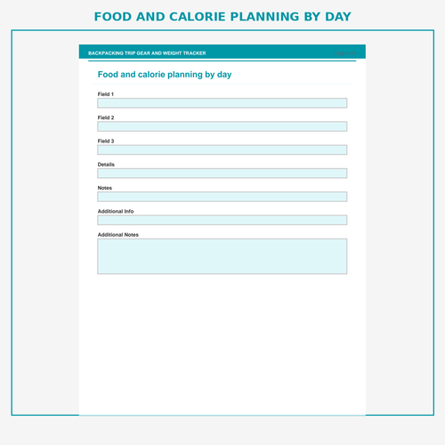Click into the Details field
The width and height of the screenshot is (445, 445).
coord(222,174)
